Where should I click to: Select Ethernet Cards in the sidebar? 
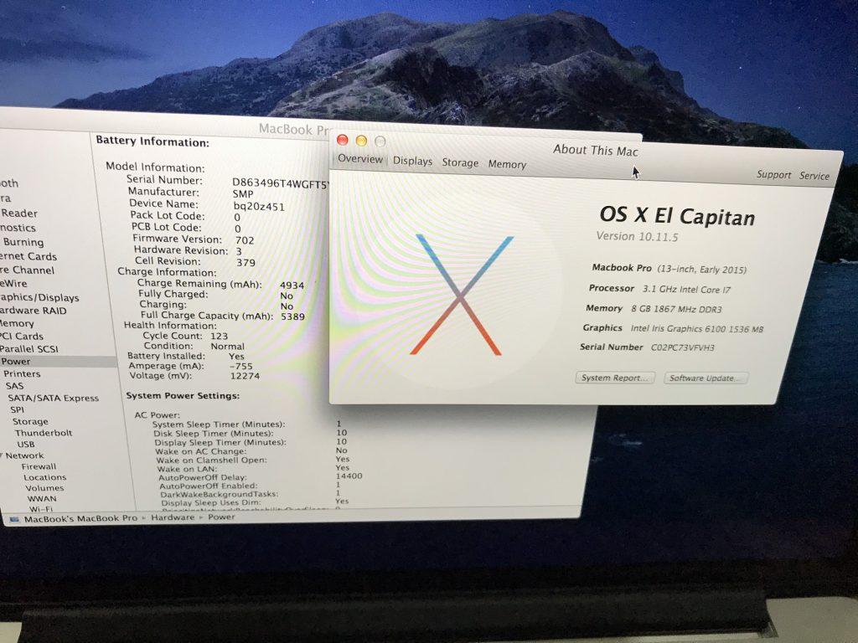(28, 256)
